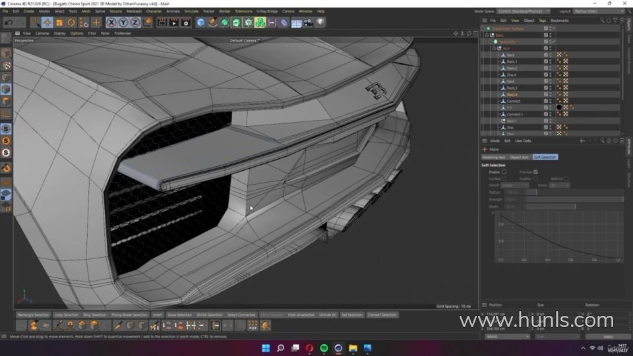Image resolution: width=633 pixels, height=356 pixels.
Task: Open the MoGraph menu
Action: click(134, 11)
